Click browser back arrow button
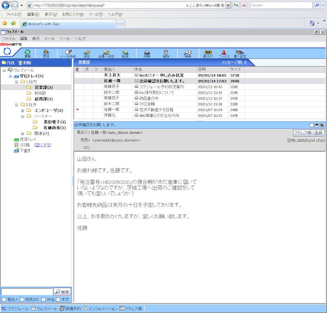 coord(6,5)
